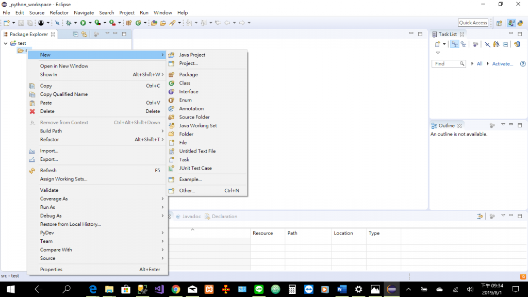Click Java Project icon in New submenu

pos(171,55)
